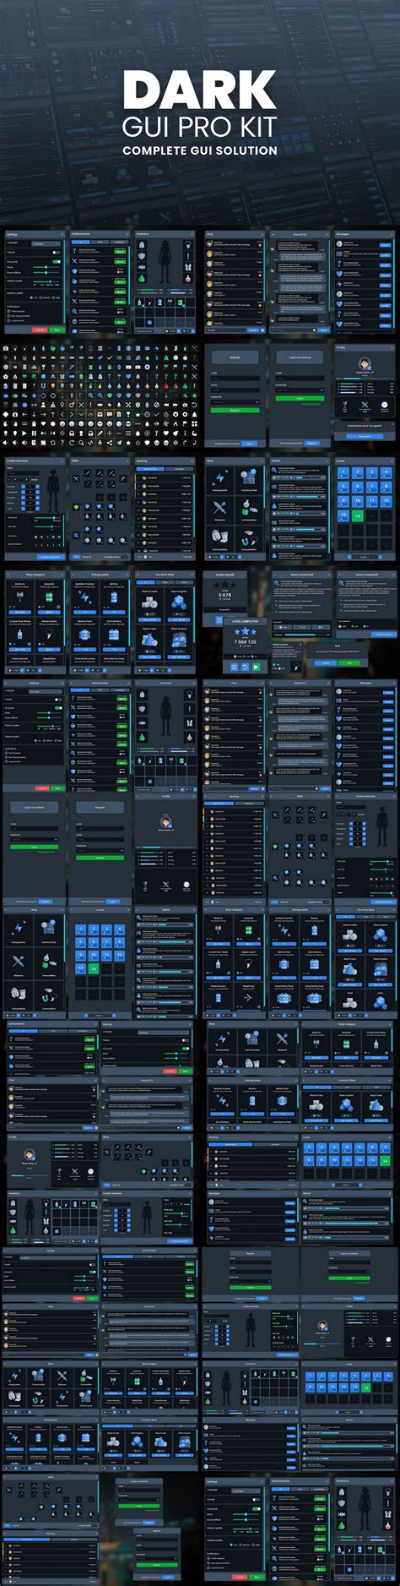Click the player avatar in topmost Profile panel

pos(365,363)
